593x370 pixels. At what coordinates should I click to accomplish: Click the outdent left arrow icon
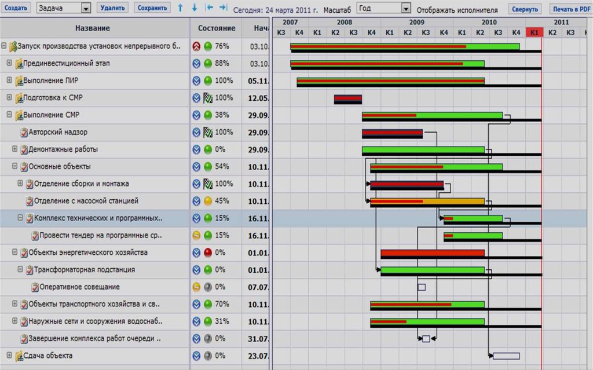point(208,8)
